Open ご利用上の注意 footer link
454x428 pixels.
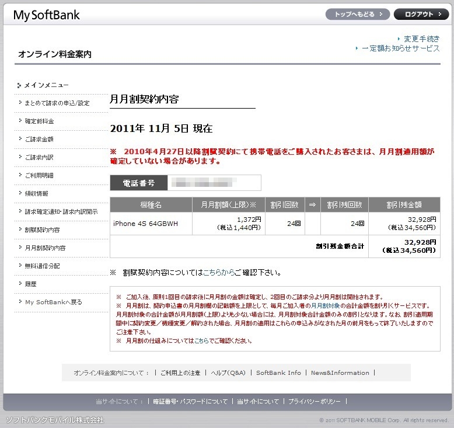point(180,373)
